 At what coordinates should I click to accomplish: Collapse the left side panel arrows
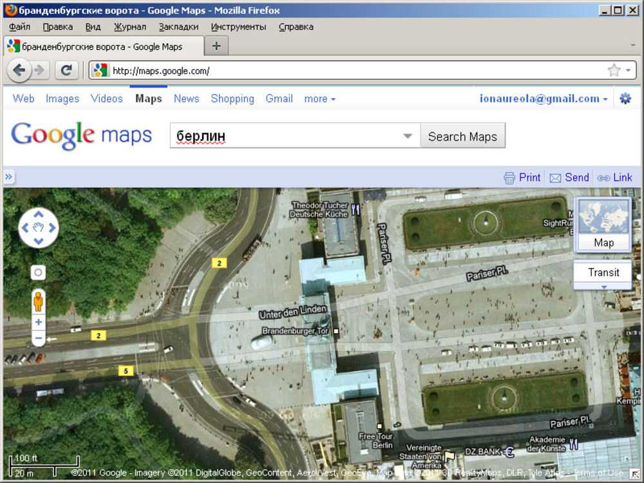pos(9,177)
